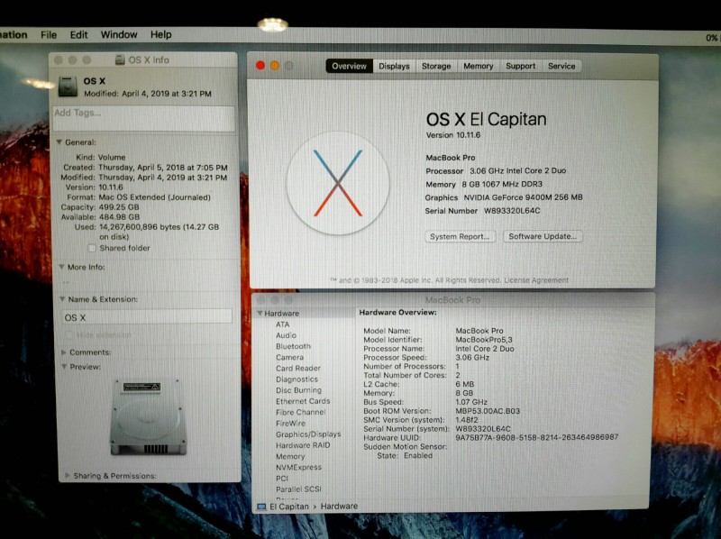Click the OS X name text field
The width and height of the screenshot is (721, 539).
[147, 317]
